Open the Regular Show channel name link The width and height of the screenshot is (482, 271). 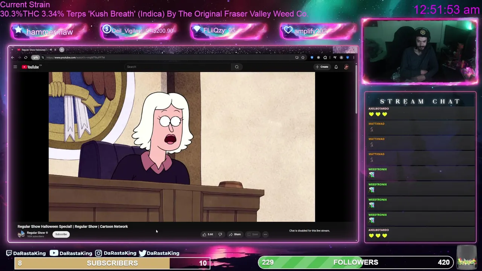36,233
